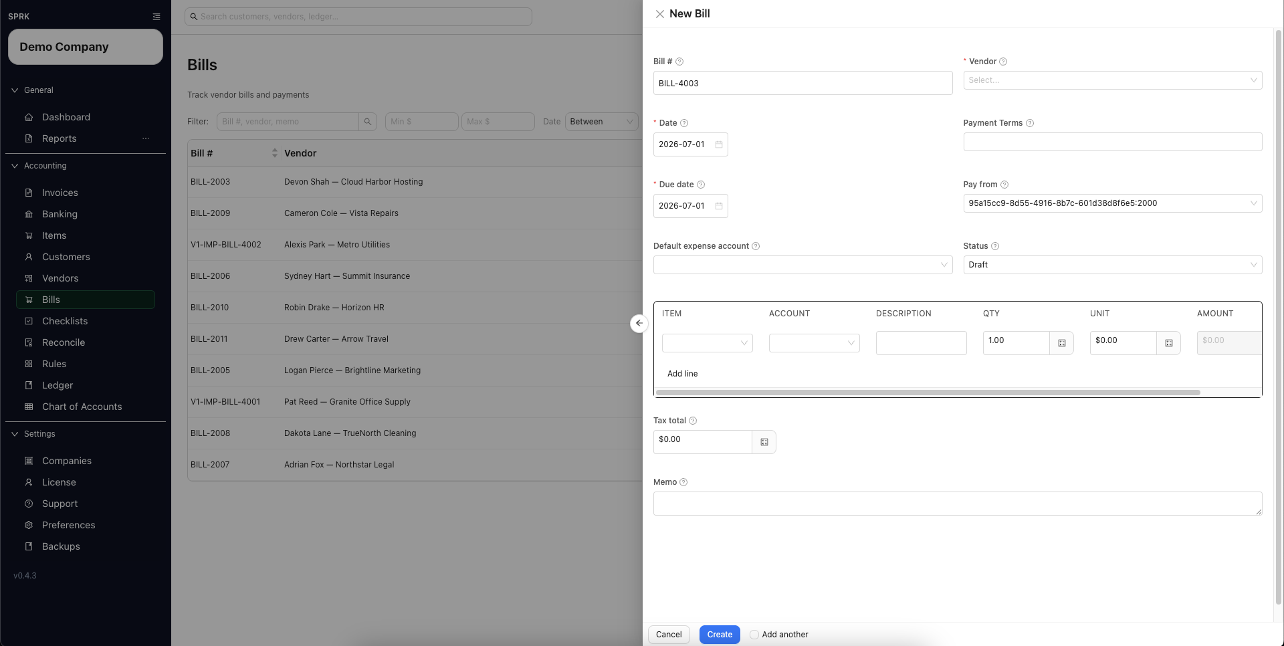This screenshot has width=1284, height=646.
Task: Open the line ITEM dropdown
Action: [x=707, y=343]
